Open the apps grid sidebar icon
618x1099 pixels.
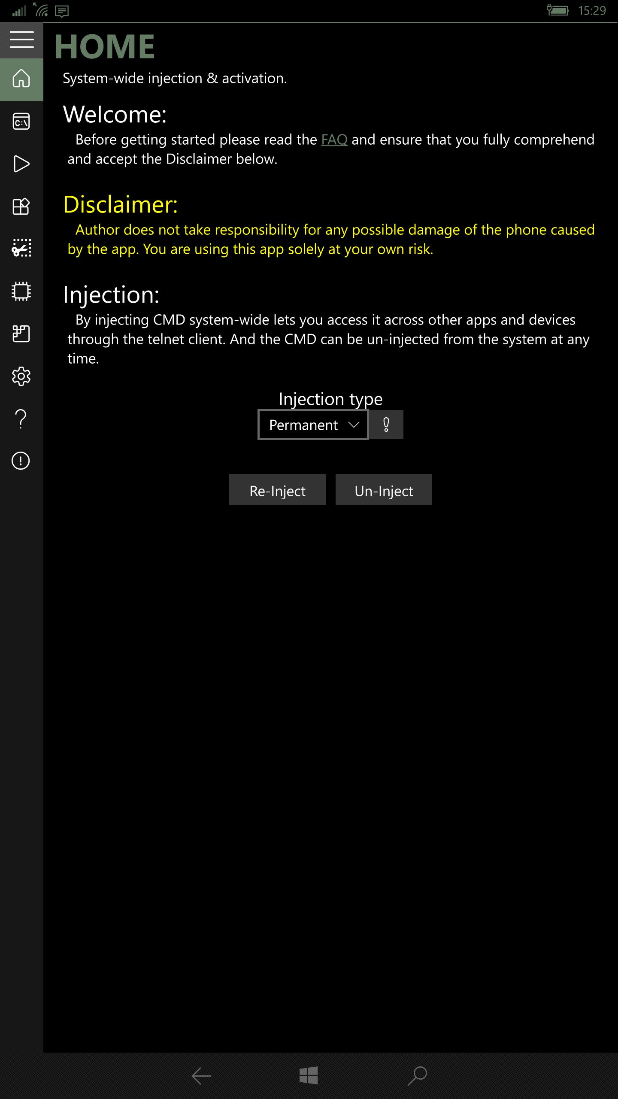click(x=21, y=206)
